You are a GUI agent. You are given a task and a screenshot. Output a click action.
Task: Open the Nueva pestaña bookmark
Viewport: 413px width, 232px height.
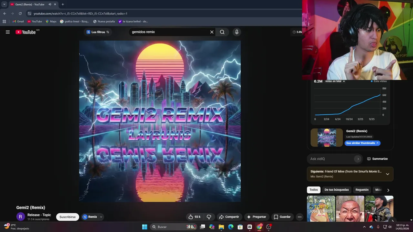tap(104, 21)
